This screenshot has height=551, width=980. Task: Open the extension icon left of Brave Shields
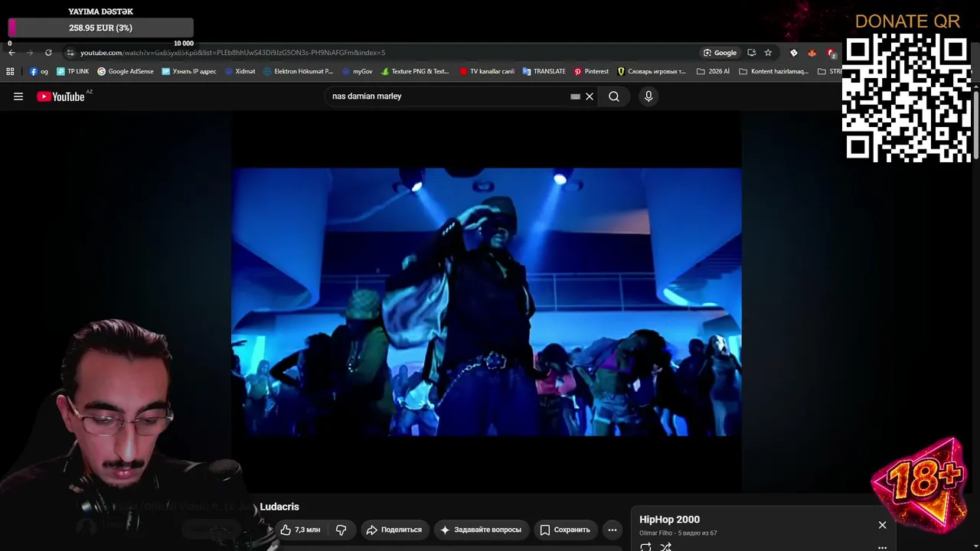click(794, 53)
